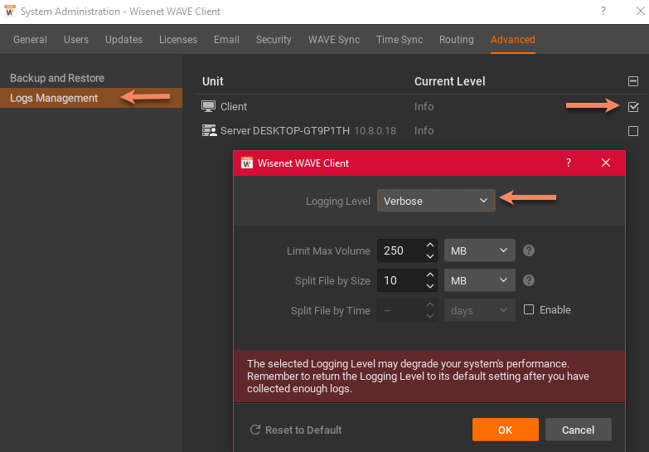The image size is (649, 452).
Task: Click the Limit Max Volume value field
Action: coord(401,250)
